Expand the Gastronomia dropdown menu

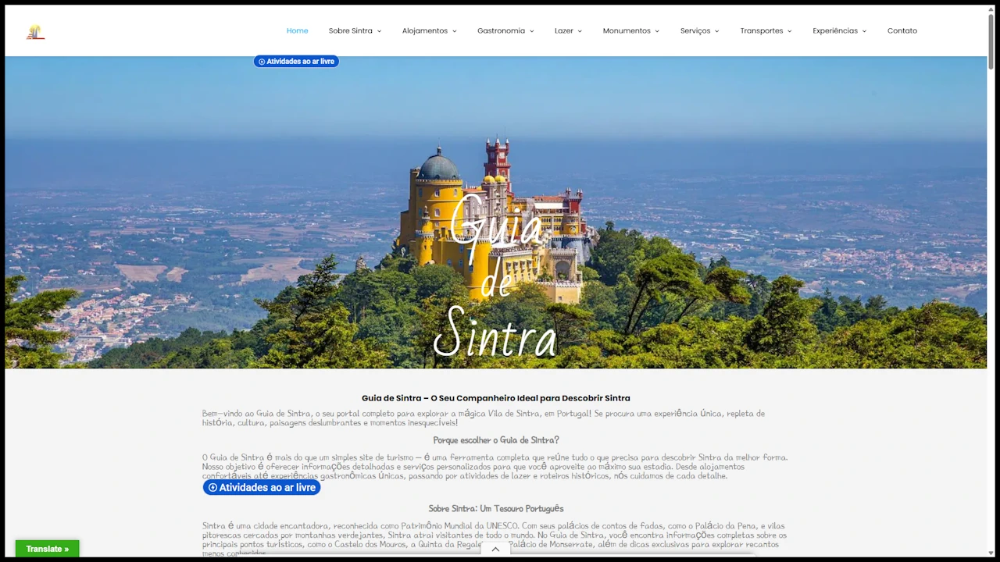pos(505,31)
